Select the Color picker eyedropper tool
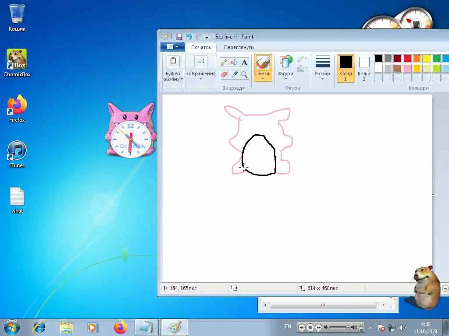The image size is (449, 336). tap(234, 74)
